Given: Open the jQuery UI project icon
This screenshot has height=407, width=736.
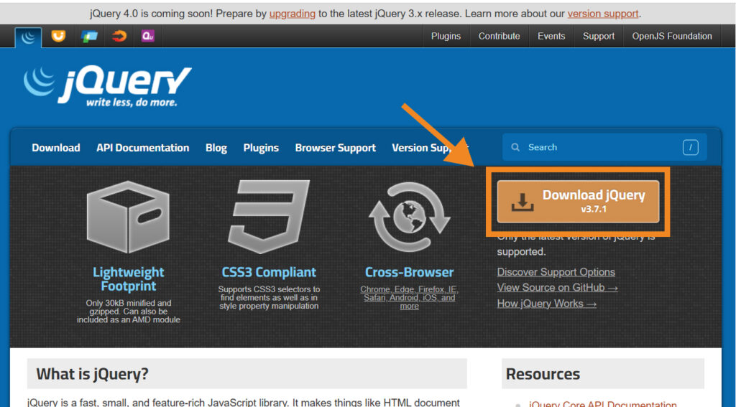Looking at the screenshot, I should tap(58, 36).
